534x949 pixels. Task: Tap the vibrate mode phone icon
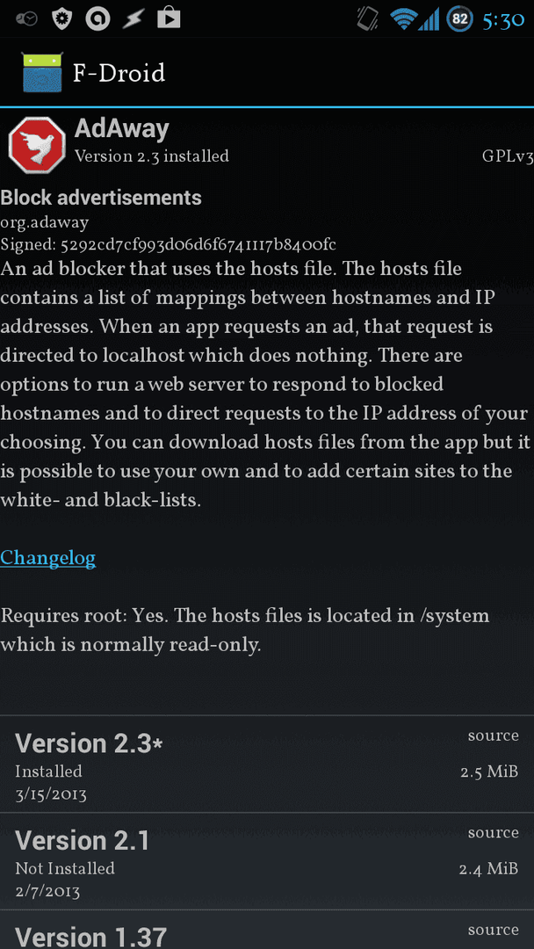[x=367, y=18]
